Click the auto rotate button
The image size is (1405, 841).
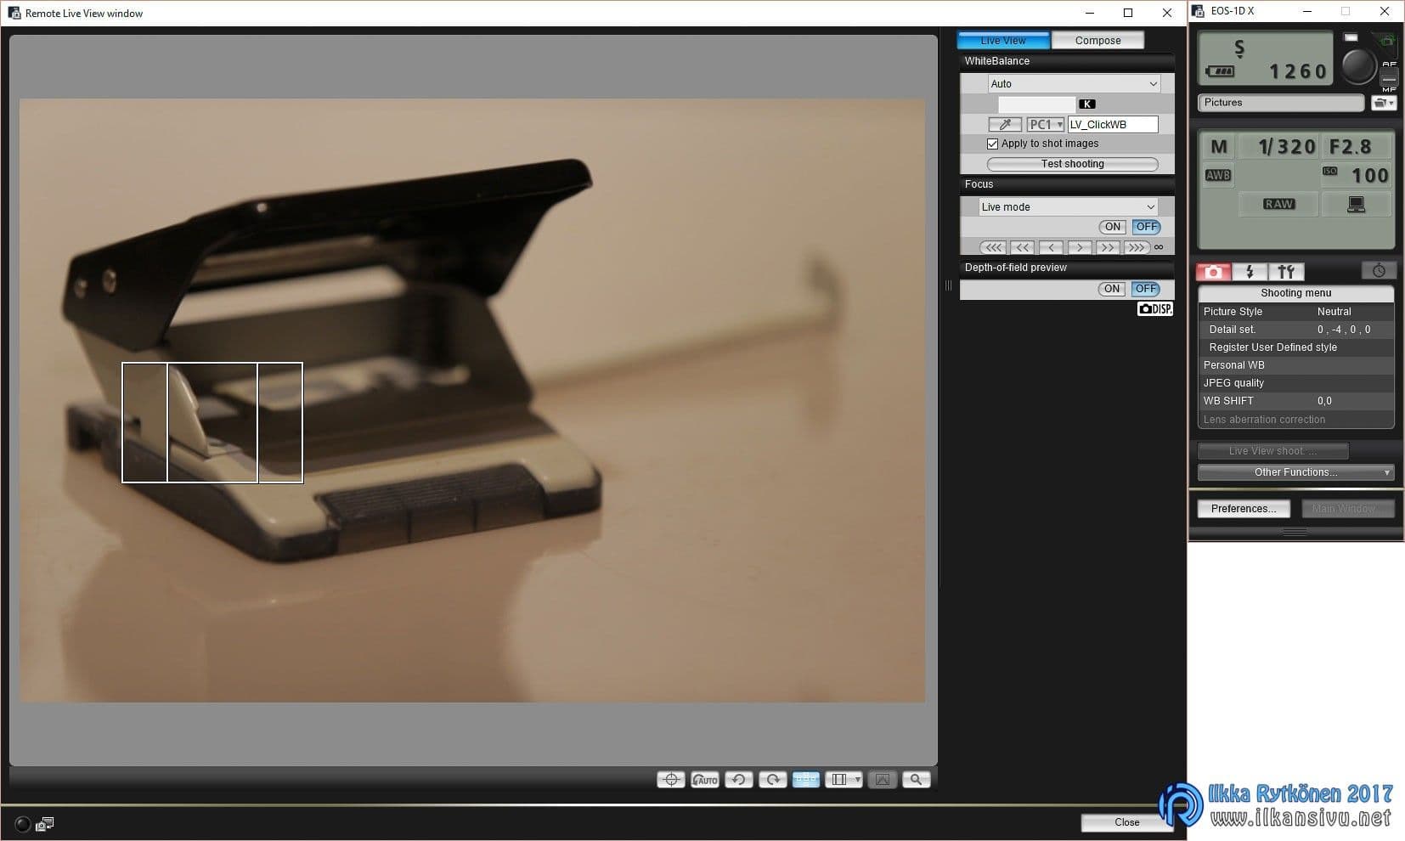705,779
